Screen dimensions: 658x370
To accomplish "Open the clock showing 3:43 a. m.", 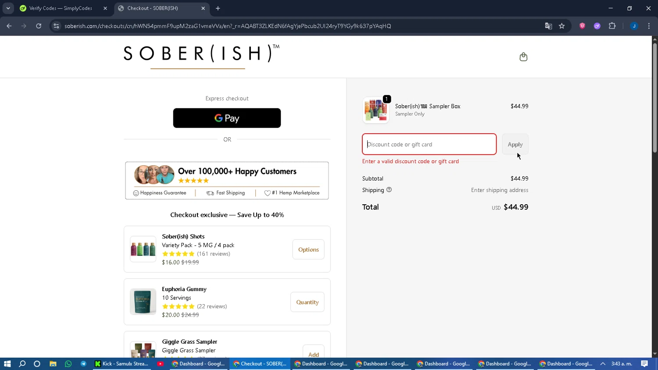I will pos(622,364).
